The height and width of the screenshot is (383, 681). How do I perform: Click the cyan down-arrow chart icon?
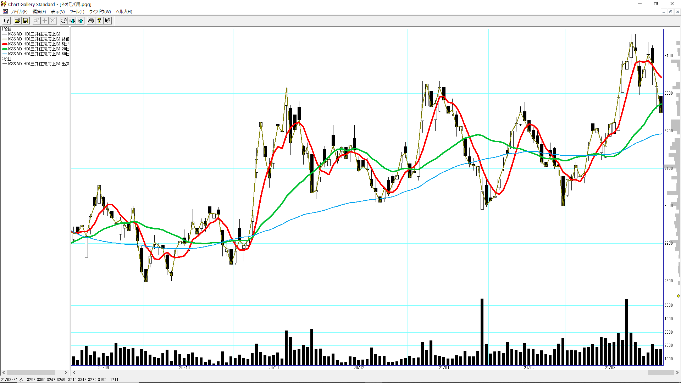click(73, 21)
